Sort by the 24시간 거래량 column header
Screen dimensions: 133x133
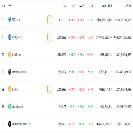[107, 6]
